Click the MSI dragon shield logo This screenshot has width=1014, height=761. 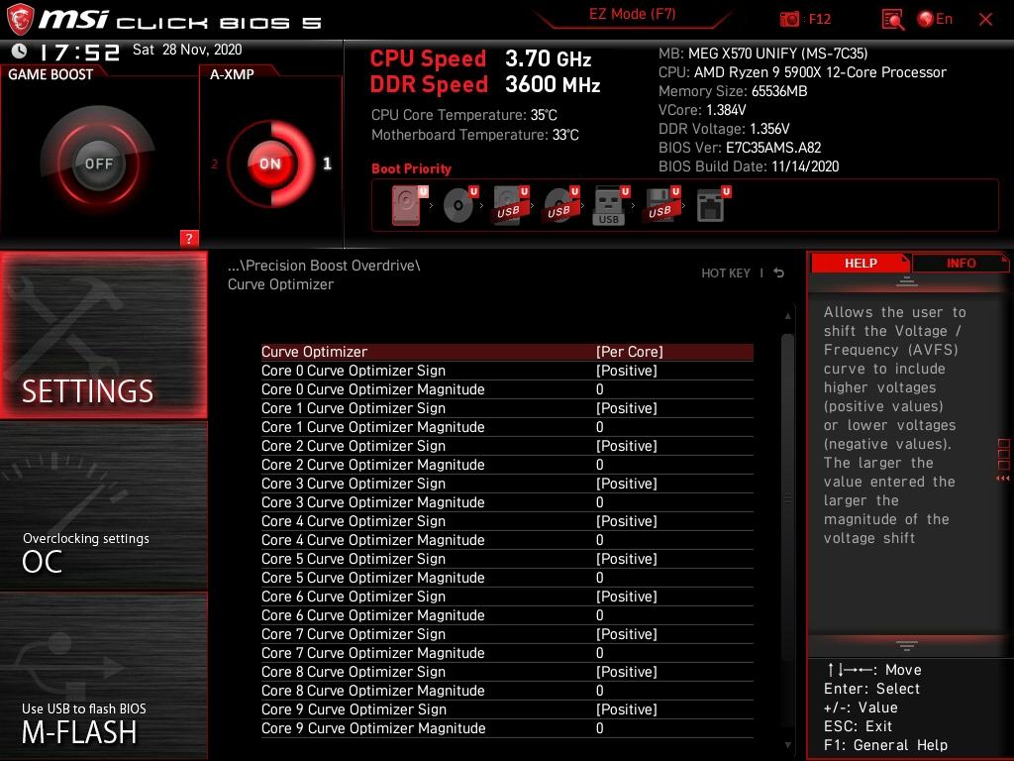tap(20, 20)
